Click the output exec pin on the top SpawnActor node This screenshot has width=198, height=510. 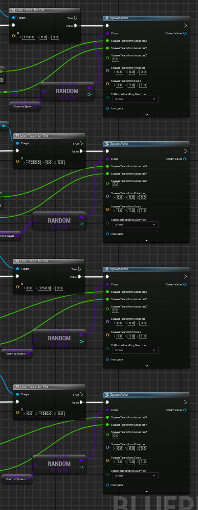click(x=185, y=25)
